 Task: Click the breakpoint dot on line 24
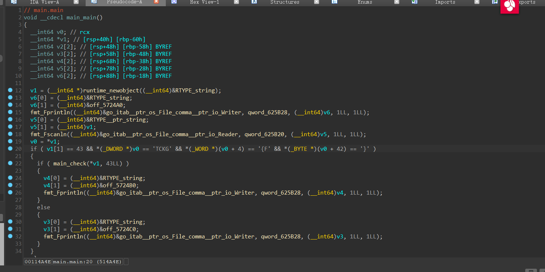coord(10,178)
